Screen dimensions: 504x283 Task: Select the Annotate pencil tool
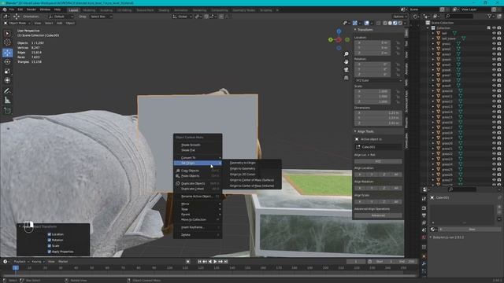(7, 91)
